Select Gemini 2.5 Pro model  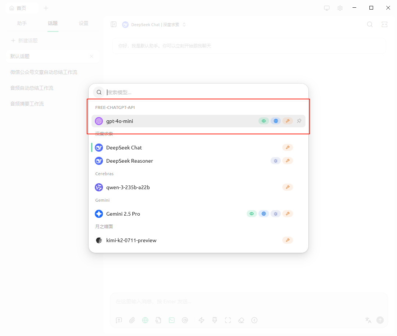[x=198, y=214]
